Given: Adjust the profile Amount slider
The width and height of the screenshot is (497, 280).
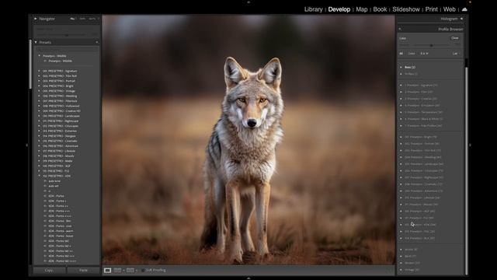Looking at the screenshot, I should 432,45.
